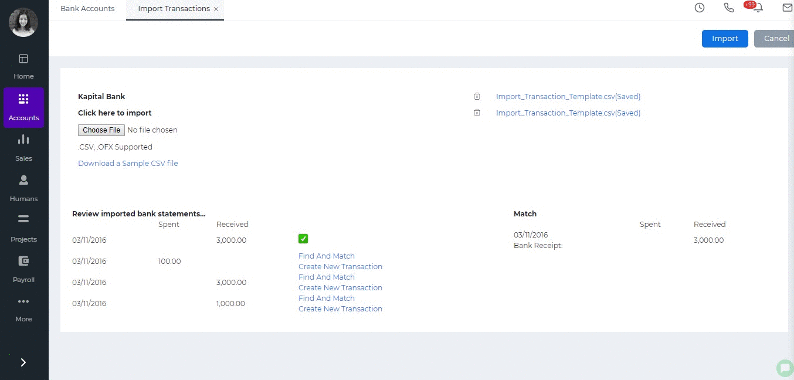Image resolution: width=794 pixels, height=380 pixels.
Task: Open the user profile avatar
Action: 23,22
